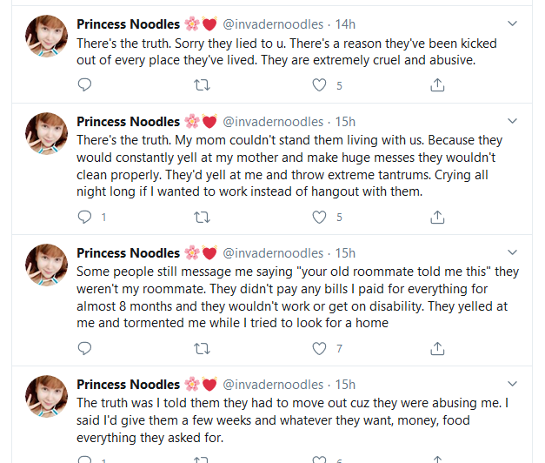This screenshot has height=463, width=545.
Task: Reply to the 14h tweet
Action: pos(84,85)
